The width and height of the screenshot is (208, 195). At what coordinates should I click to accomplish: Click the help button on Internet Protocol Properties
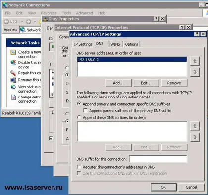click(x=182, y=27)
